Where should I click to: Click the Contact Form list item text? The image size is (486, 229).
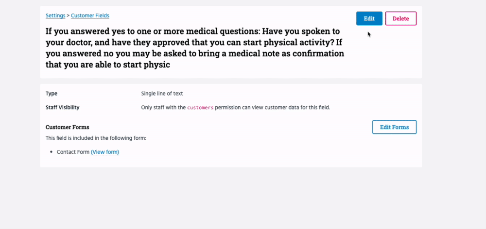click(73, 152)
